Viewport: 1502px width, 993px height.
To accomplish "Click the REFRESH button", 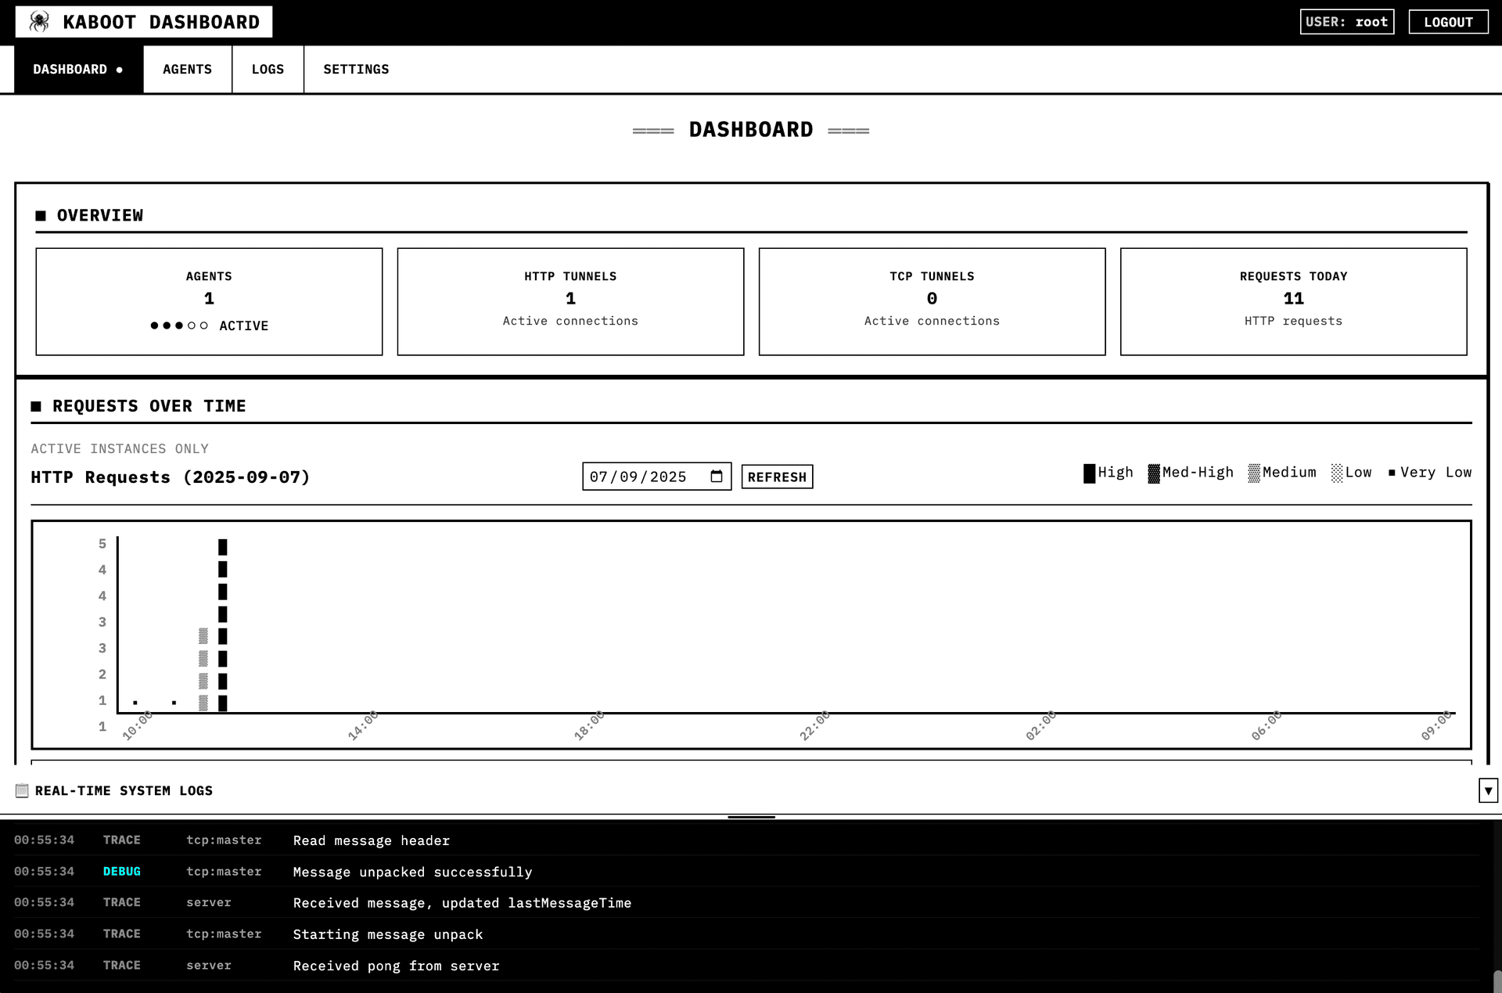I will 777,476.
